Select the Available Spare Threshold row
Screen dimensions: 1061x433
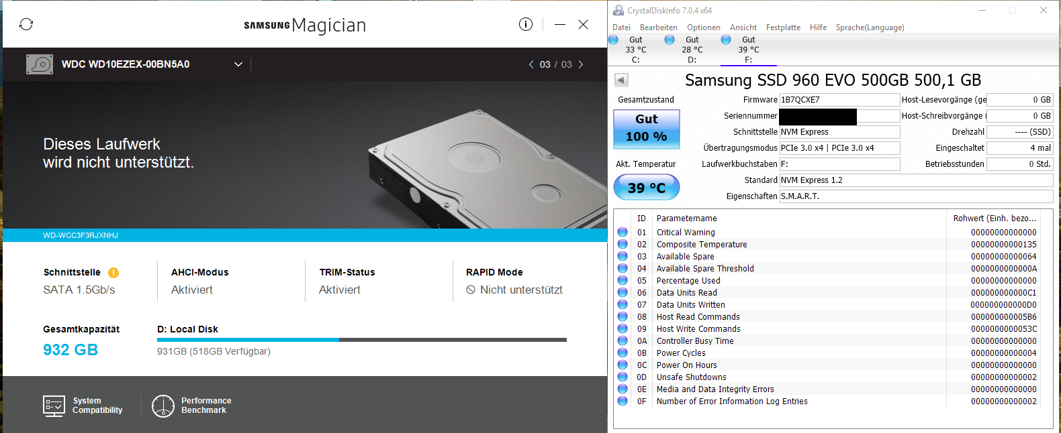pyautogui.click(x=827, y=269)
